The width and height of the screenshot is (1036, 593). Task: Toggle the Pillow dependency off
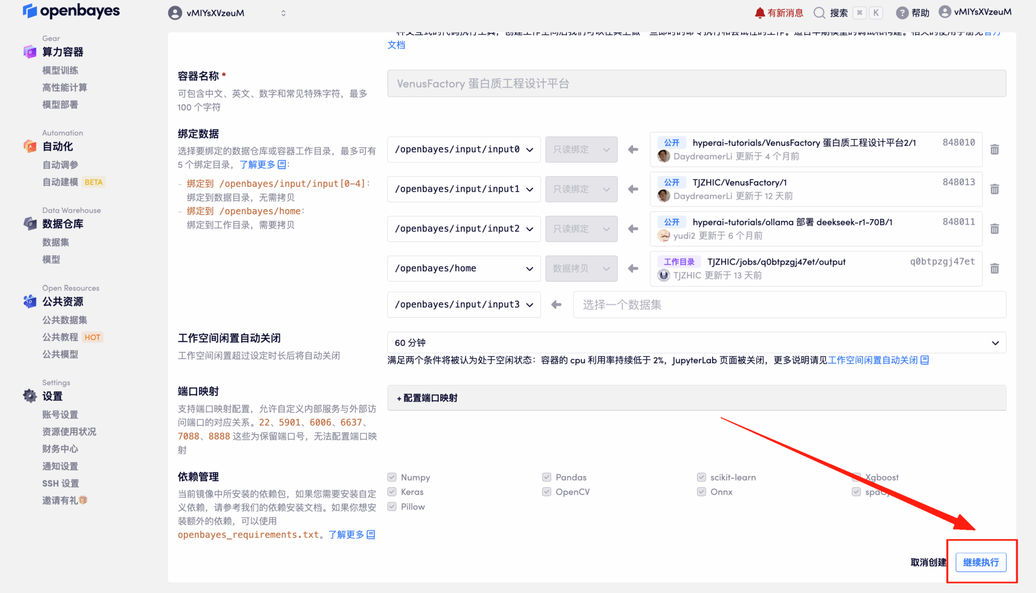pyautogui.click(x=392, y=506)
